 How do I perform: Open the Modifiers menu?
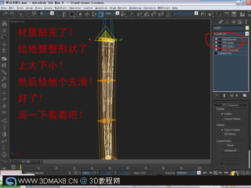tap(61, 8)
